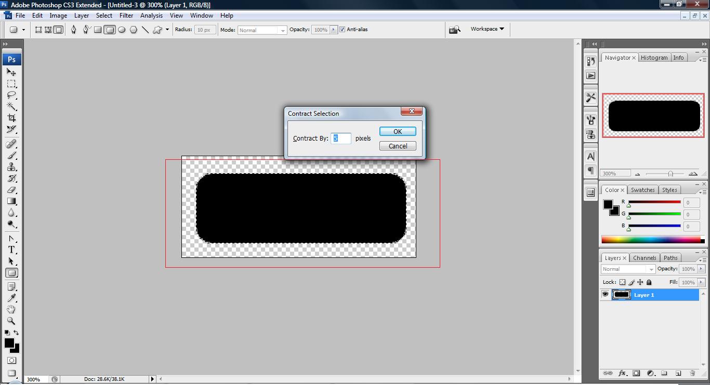This screenshot has height=385, width=710.
Task: Hide Layer 1 using eye icon
Action: pos(605,295)
